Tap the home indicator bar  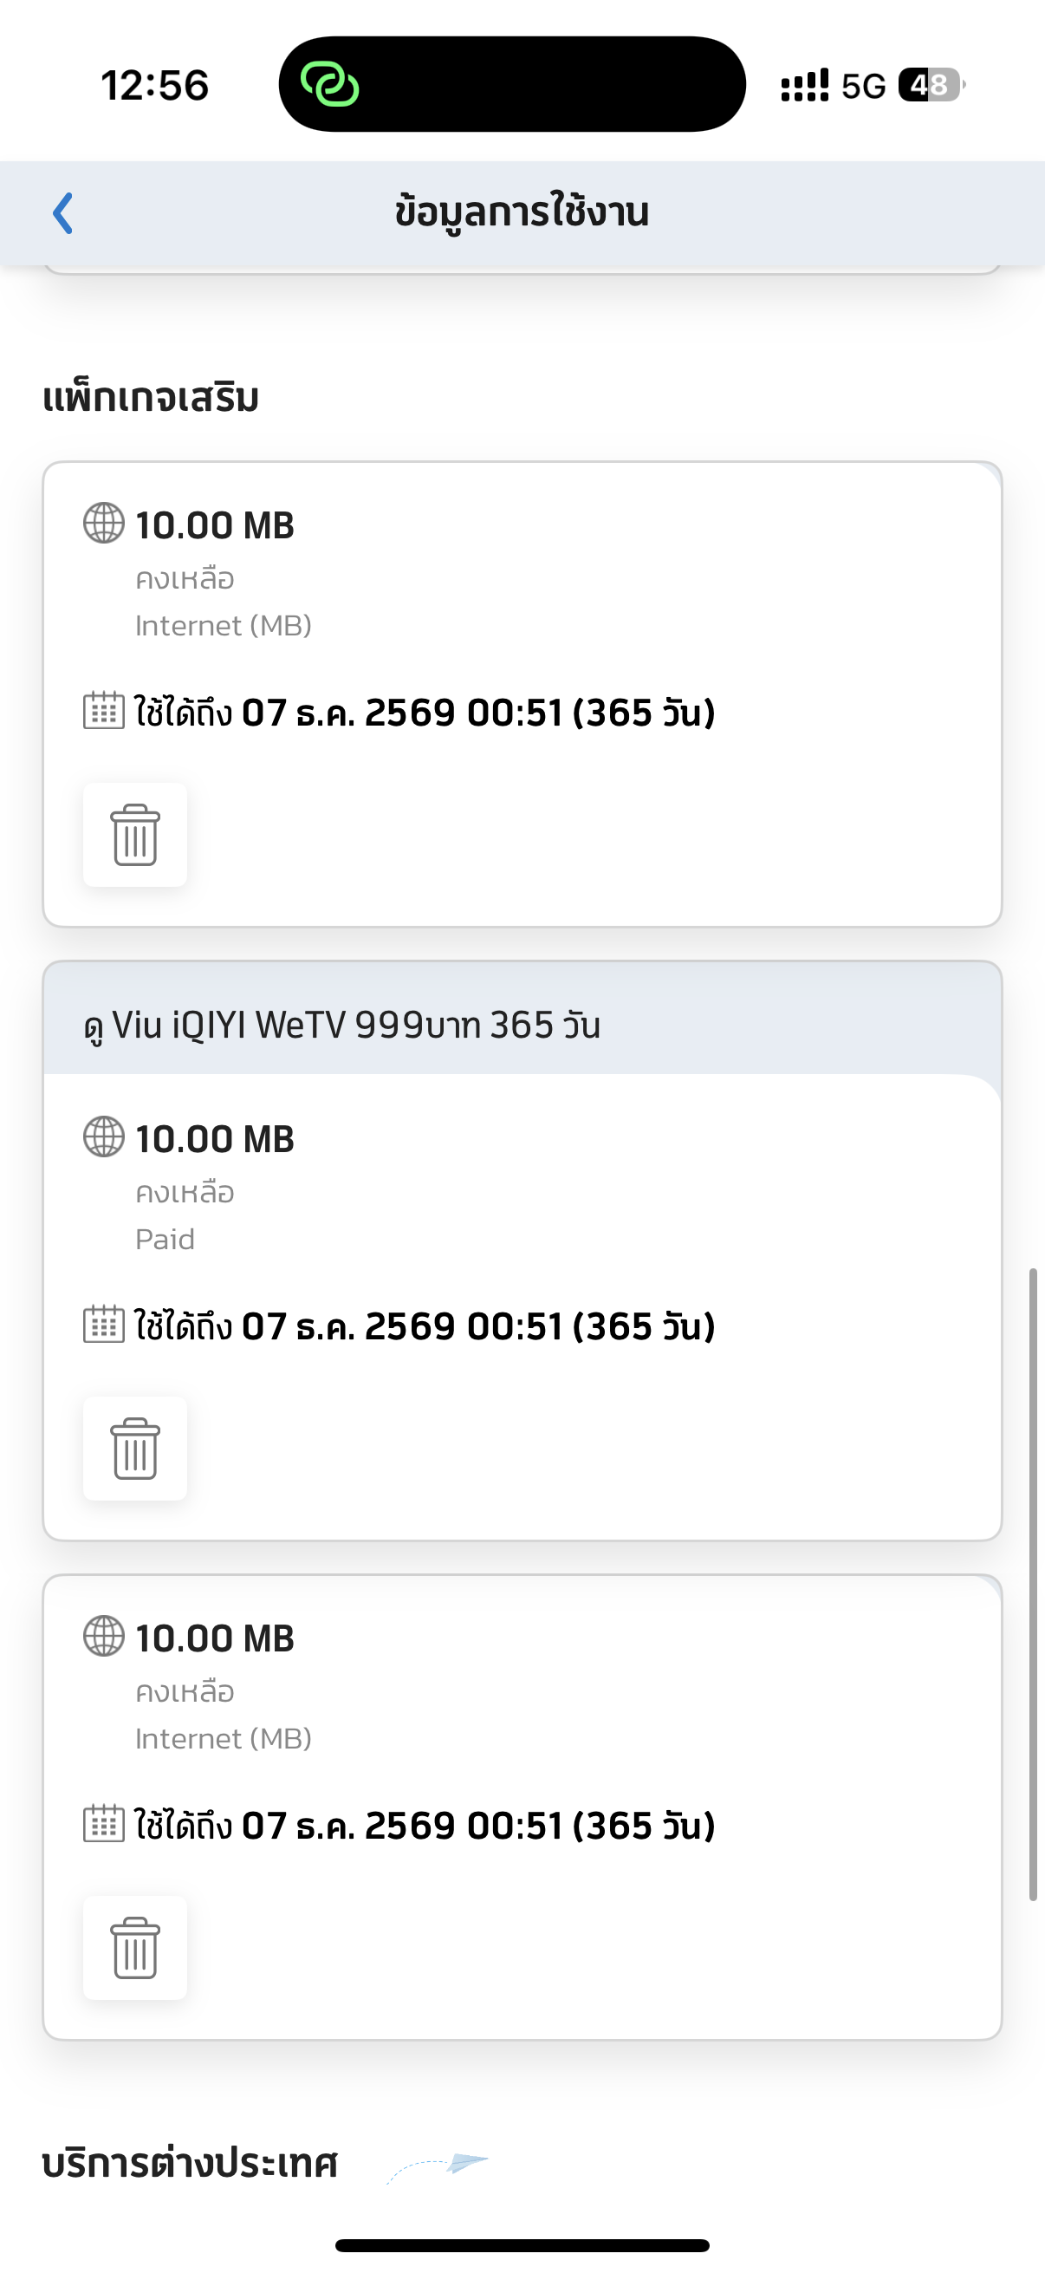(522, 2245)
